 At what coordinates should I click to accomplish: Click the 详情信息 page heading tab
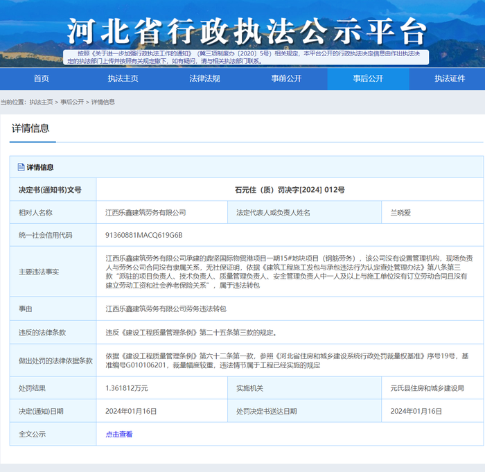[30, 128]
